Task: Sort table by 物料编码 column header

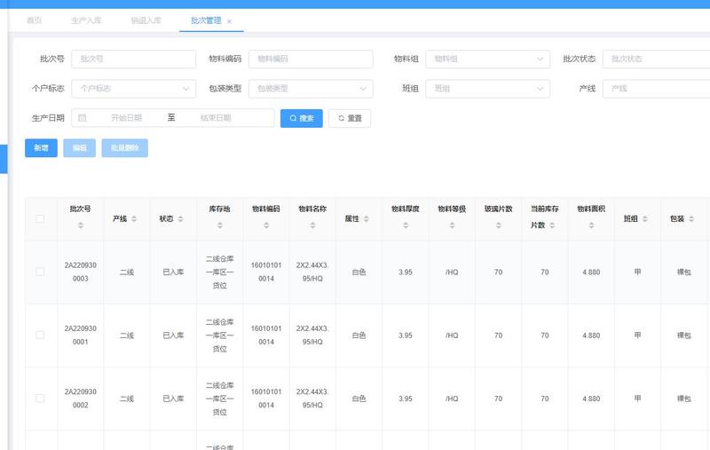Action: pyautogui.click(x=266, y=225)
